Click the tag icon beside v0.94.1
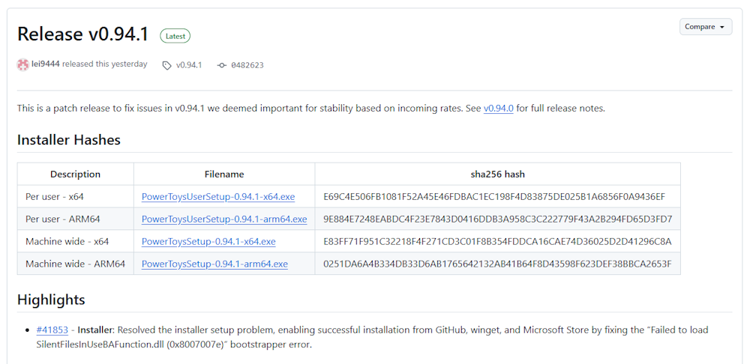The width and height of the screenshot is (750, 364). (166, 65)
